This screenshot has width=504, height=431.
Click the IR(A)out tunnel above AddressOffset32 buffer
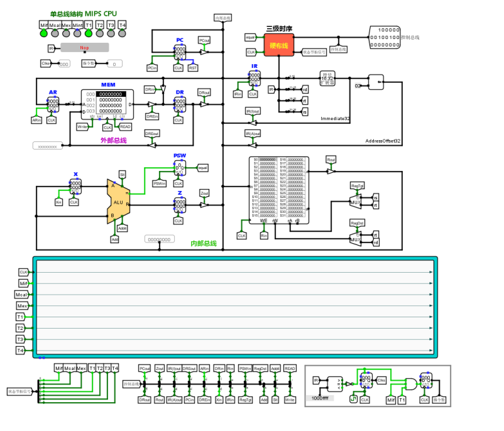coord(253,133)
